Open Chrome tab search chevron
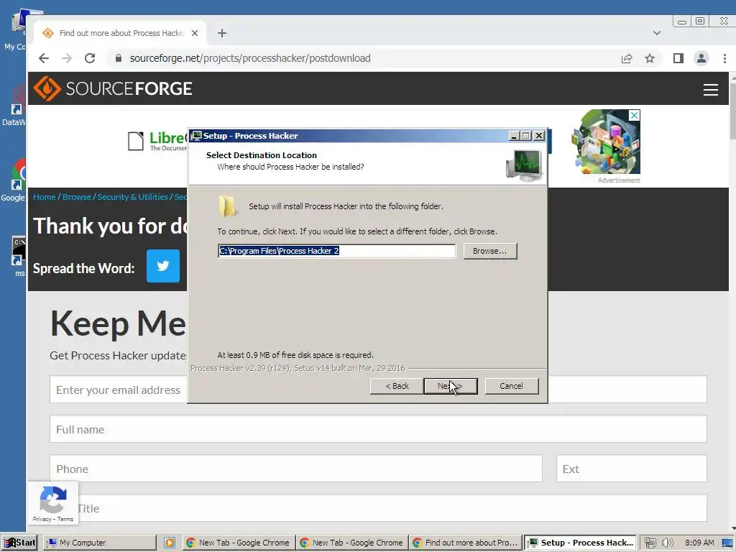The height and width of the screenshot is (552, 736). [x=657, y=33]
